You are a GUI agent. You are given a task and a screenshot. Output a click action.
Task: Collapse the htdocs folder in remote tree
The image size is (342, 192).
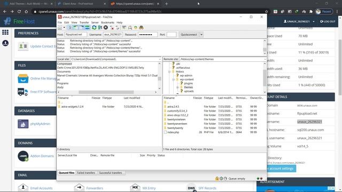(x=169, y=71)
